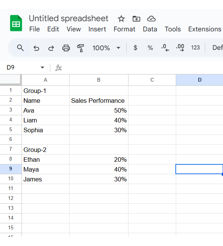Open the Move to folder icon
Screen dimensions: 223x246
tap(136, 19)
